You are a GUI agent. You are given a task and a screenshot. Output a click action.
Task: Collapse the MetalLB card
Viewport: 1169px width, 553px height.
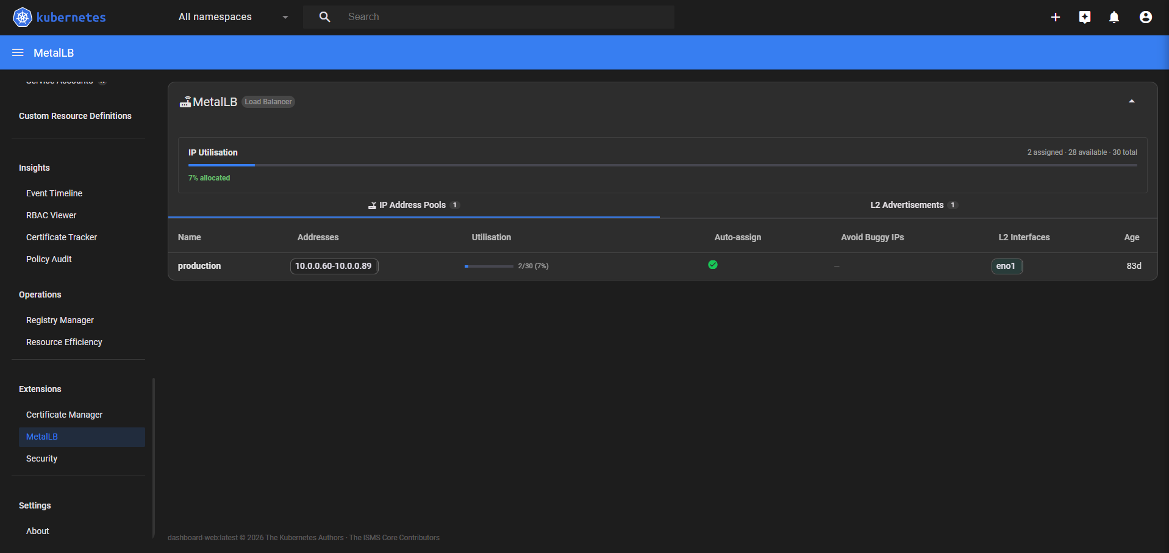(x=1132, y=102)
